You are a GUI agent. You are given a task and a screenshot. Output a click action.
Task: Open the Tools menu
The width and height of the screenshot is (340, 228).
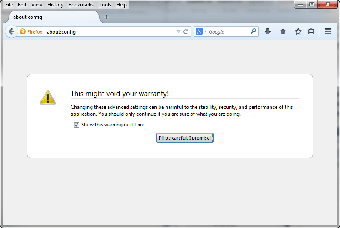[105, 5]
